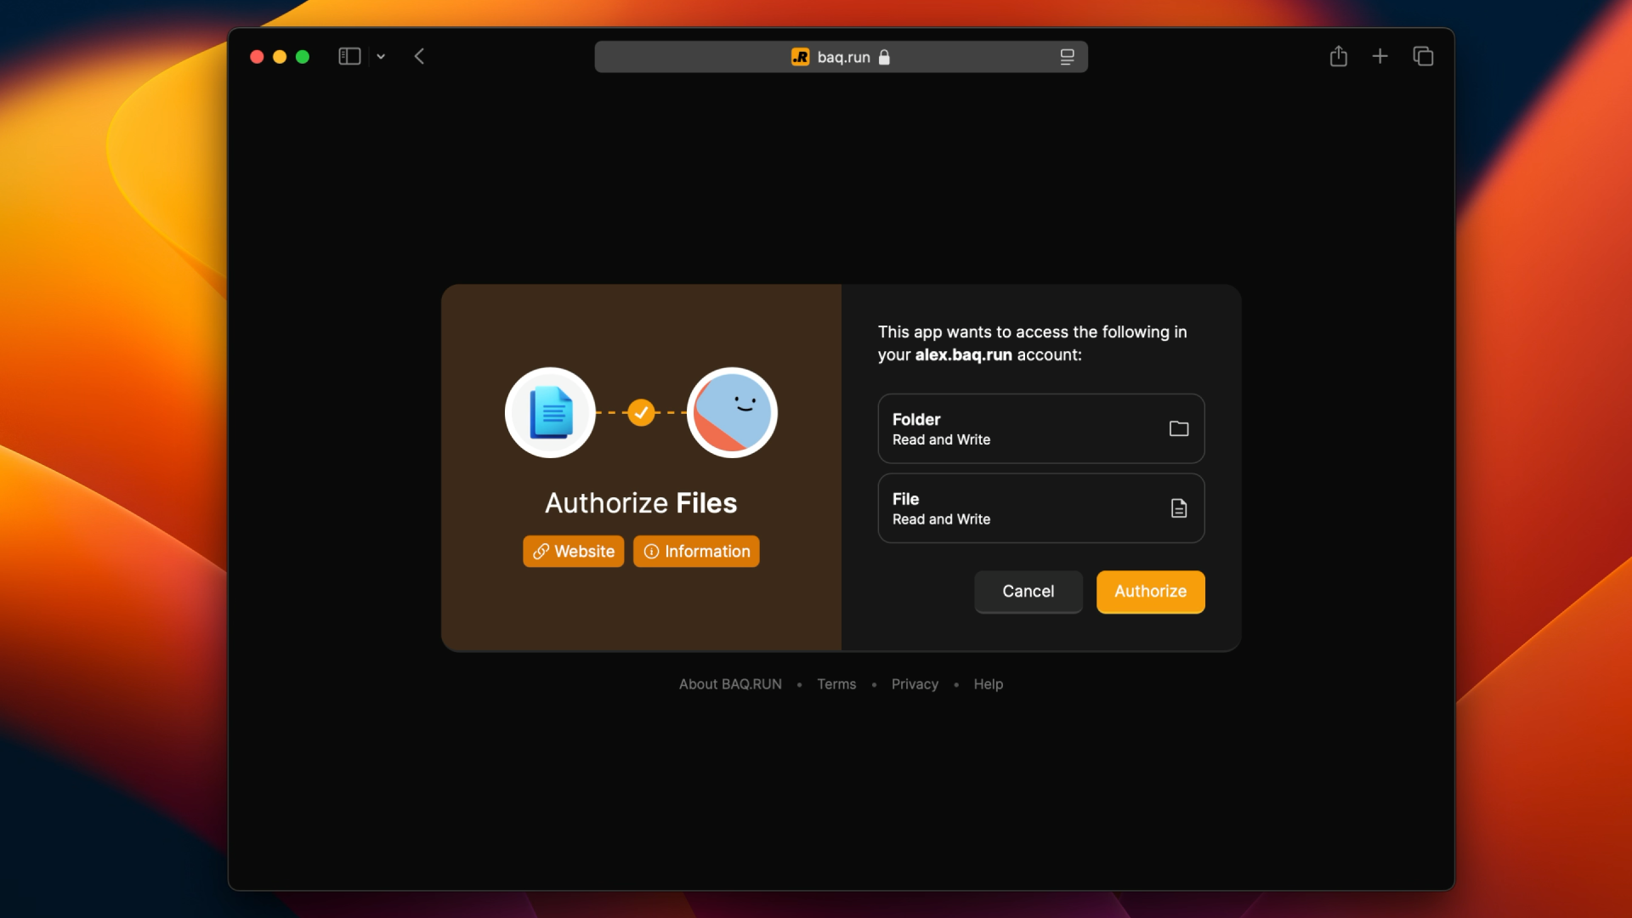Viewport: 1632px width, 918px height.
Task: Click the green full-screen button
Action: click(303, 57)
